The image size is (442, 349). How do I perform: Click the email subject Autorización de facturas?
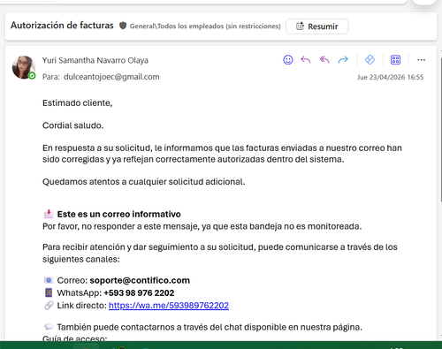[62, 26]
